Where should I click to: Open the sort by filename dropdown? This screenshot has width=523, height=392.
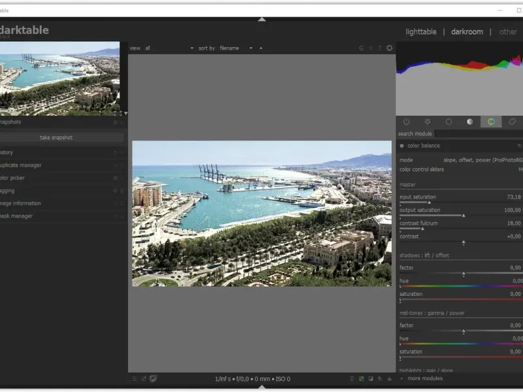(x=236, y=48)
